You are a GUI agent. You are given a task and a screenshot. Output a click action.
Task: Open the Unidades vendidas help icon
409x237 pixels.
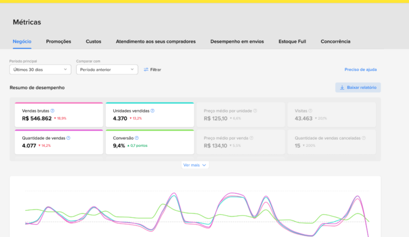[x=152, y=111]
